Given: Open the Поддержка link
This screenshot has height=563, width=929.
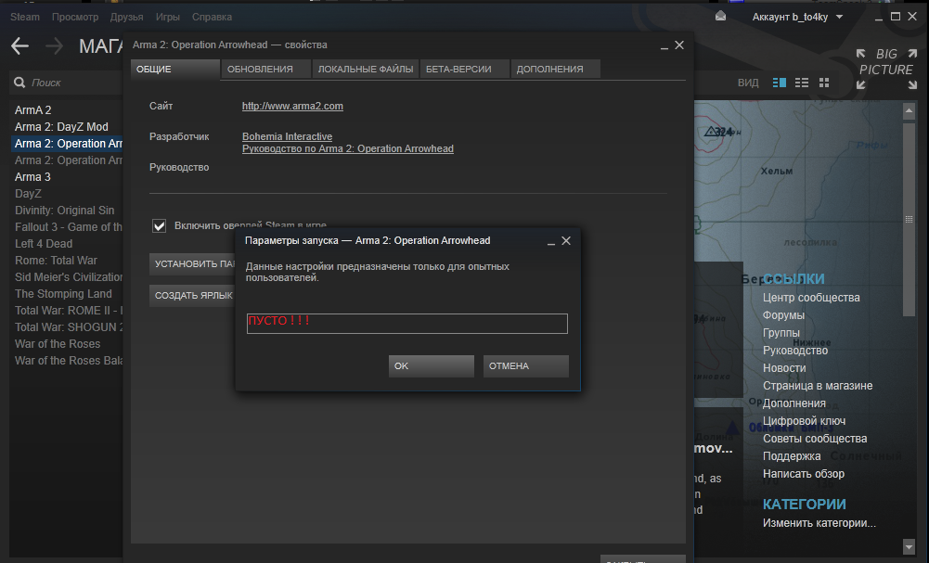Looking at the screenshot, I should point(792,456).
